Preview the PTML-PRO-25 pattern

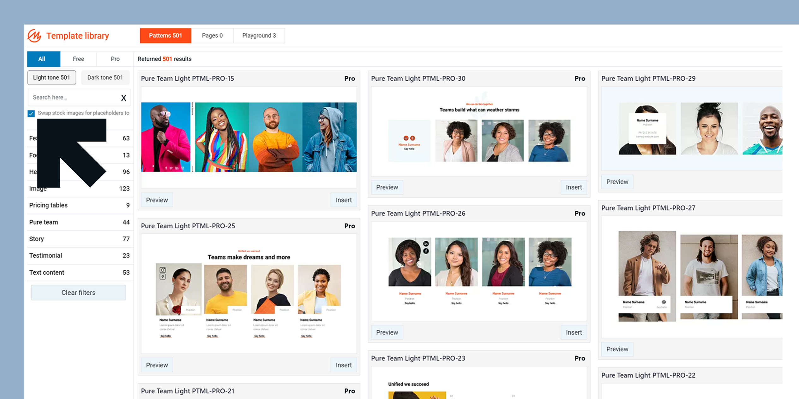(157, 365)
